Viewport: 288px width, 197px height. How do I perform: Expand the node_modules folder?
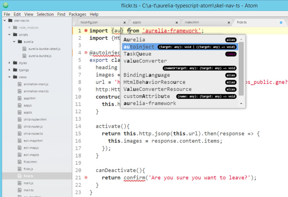point(10,28)
